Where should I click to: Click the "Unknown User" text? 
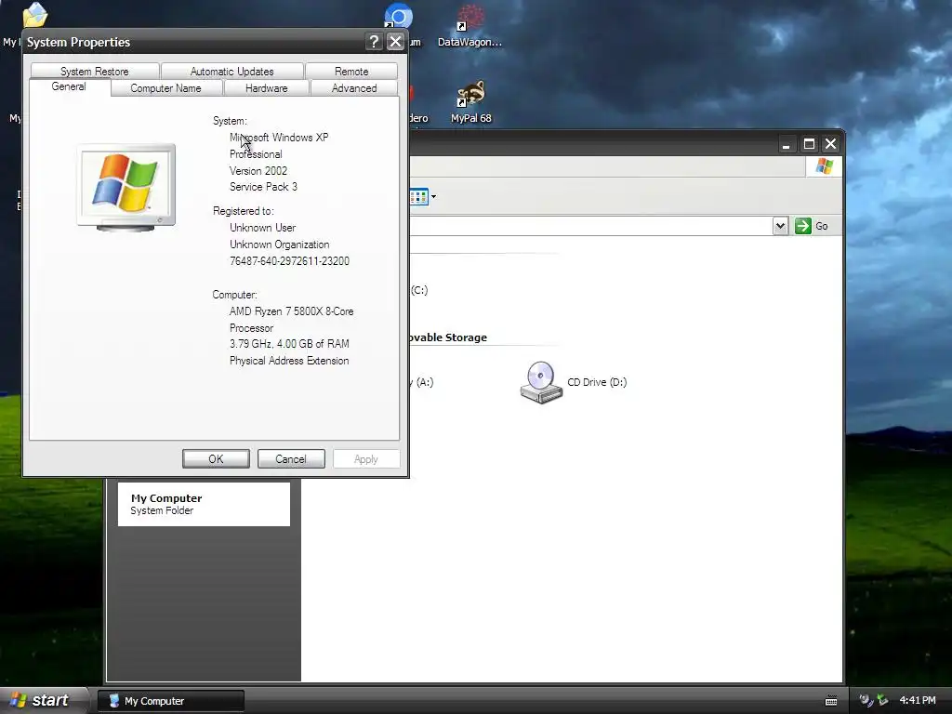coord(262,228)
